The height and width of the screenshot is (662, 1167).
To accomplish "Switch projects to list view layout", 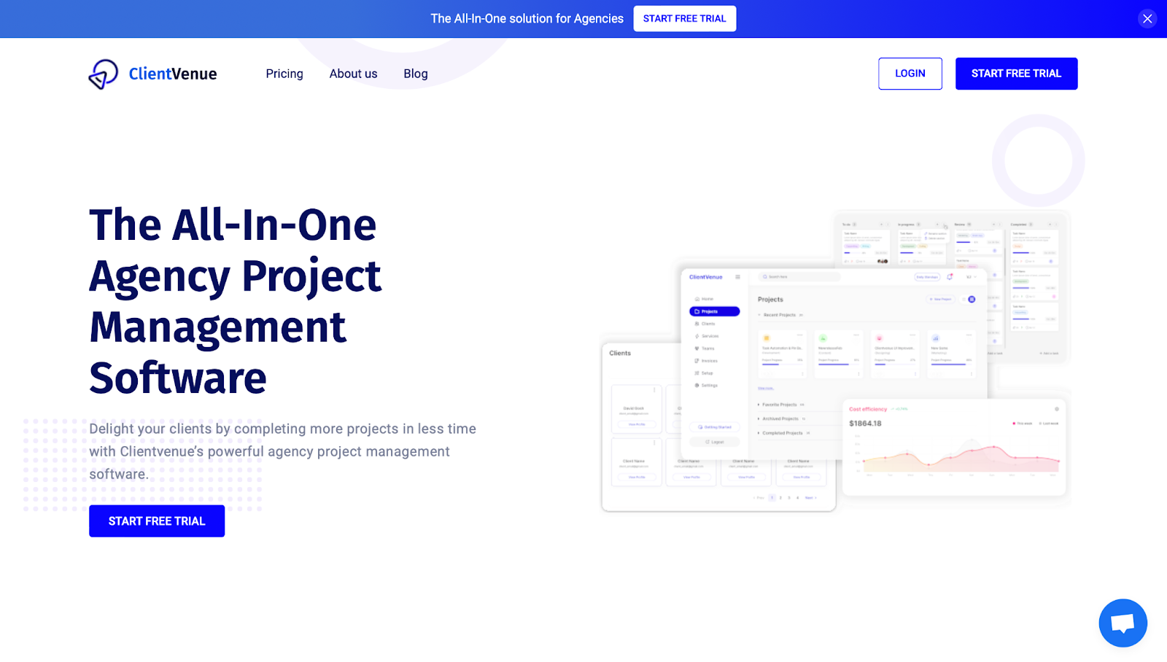I will pos(964,300).
